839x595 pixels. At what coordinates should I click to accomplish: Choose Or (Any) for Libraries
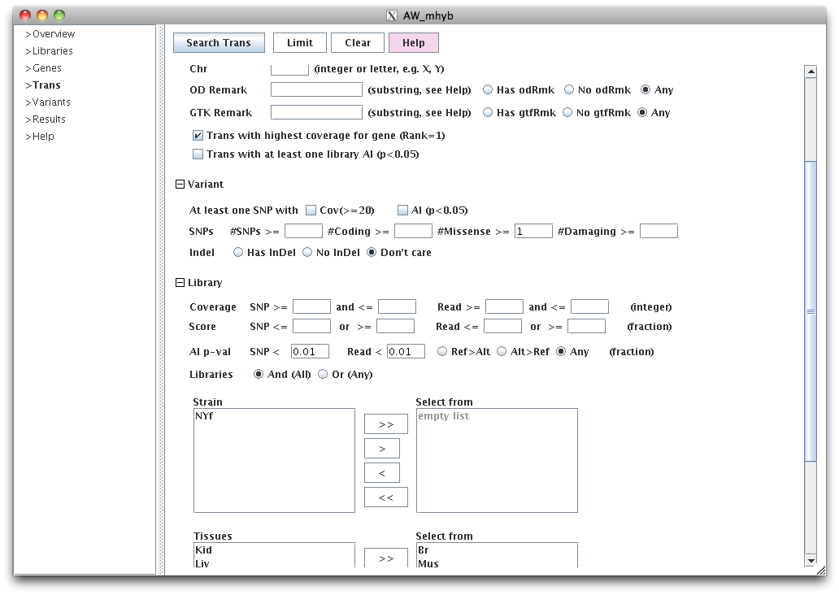point(323,375)
